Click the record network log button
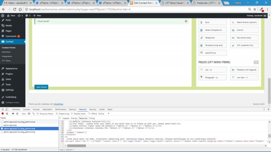The image size is (271, 152). point(3,114)
